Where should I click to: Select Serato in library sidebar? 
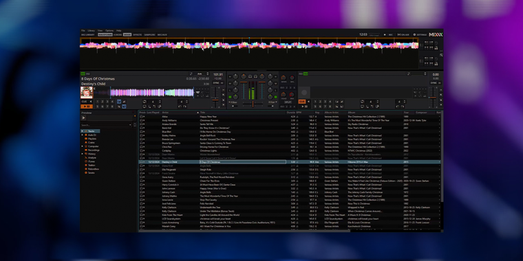tap(91, 173)
